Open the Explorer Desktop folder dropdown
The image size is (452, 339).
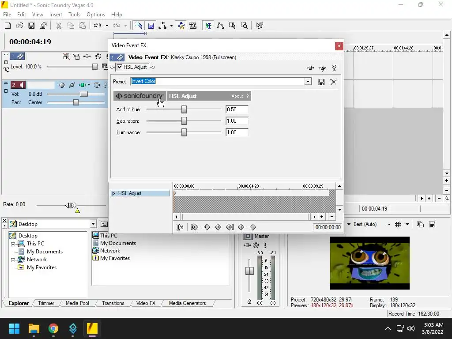93,224
